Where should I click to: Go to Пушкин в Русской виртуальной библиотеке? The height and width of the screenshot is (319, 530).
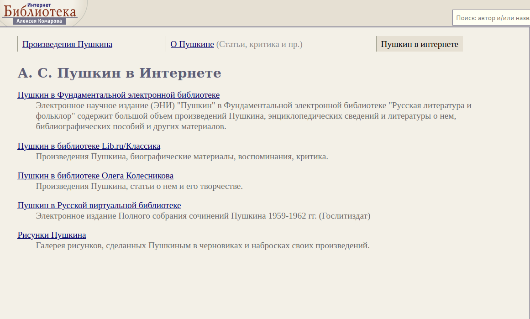pyautogui.click(x=99, y=205)
